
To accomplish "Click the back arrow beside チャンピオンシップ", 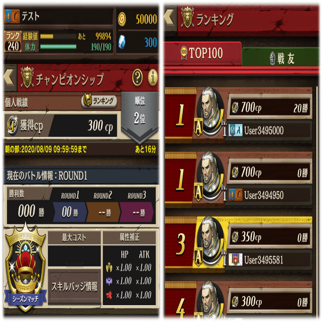I will [10, 78].
